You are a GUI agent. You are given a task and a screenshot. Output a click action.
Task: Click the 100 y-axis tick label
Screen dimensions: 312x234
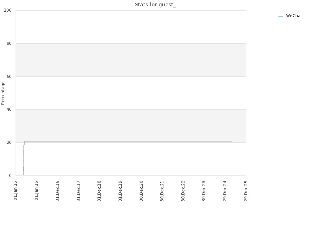8,11
